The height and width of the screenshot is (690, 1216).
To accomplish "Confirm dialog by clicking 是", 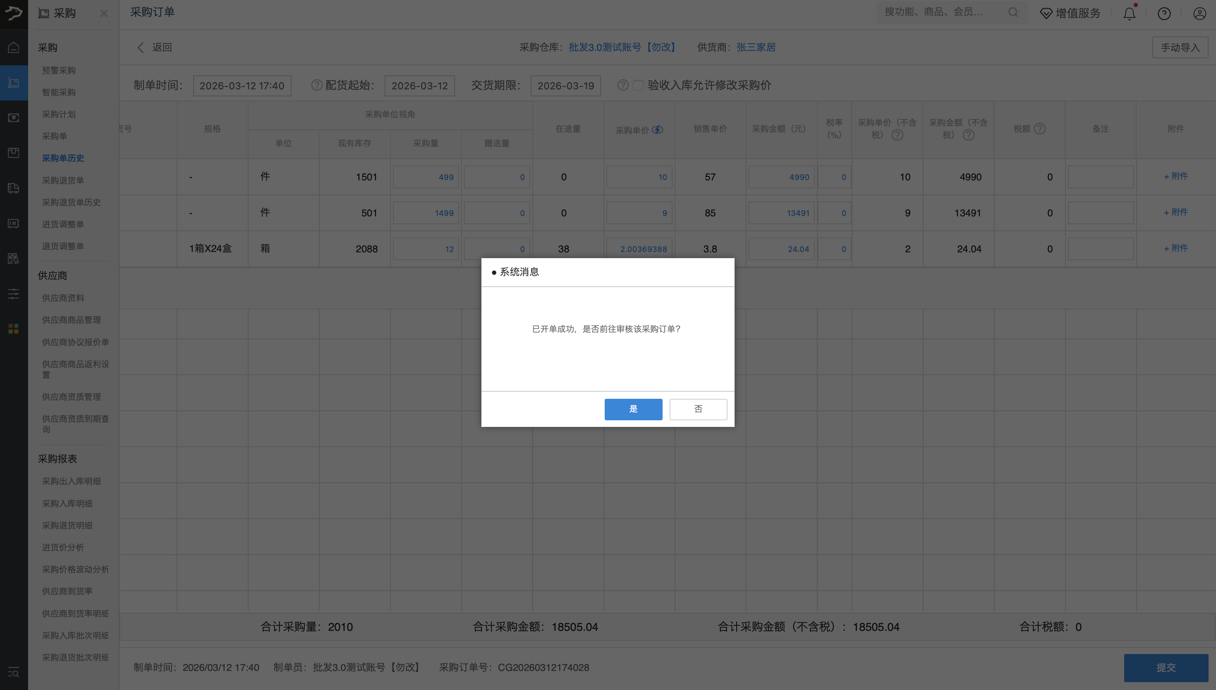I will 633,409.
